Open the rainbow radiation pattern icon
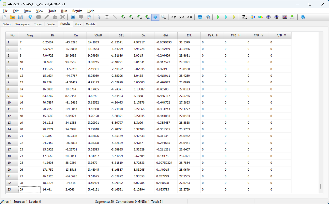Image resolution: width=330 pixels, height=204 pixels. (x=260, y=17)
